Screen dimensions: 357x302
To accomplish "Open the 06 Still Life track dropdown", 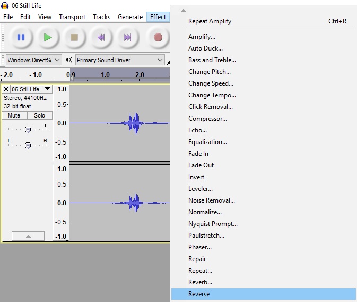I will [x=47, y=89].
